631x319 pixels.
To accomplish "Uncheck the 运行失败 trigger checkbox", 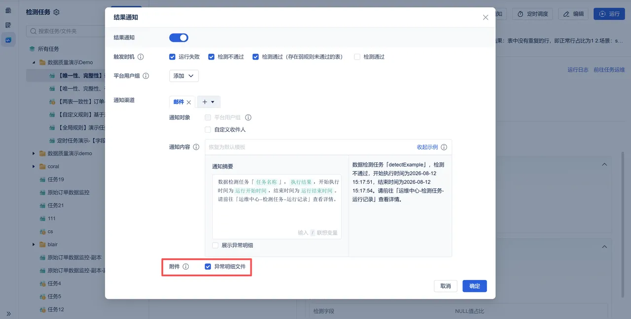I will 172,57.
